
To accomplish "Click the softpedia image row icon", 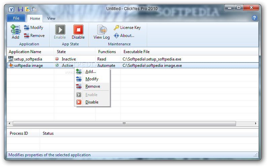I will click(x=10, y=65).
